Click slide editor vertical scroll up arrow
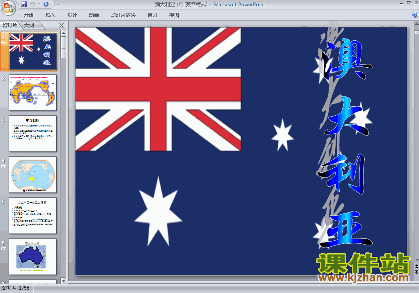The image size is (419, 293). 417,24
